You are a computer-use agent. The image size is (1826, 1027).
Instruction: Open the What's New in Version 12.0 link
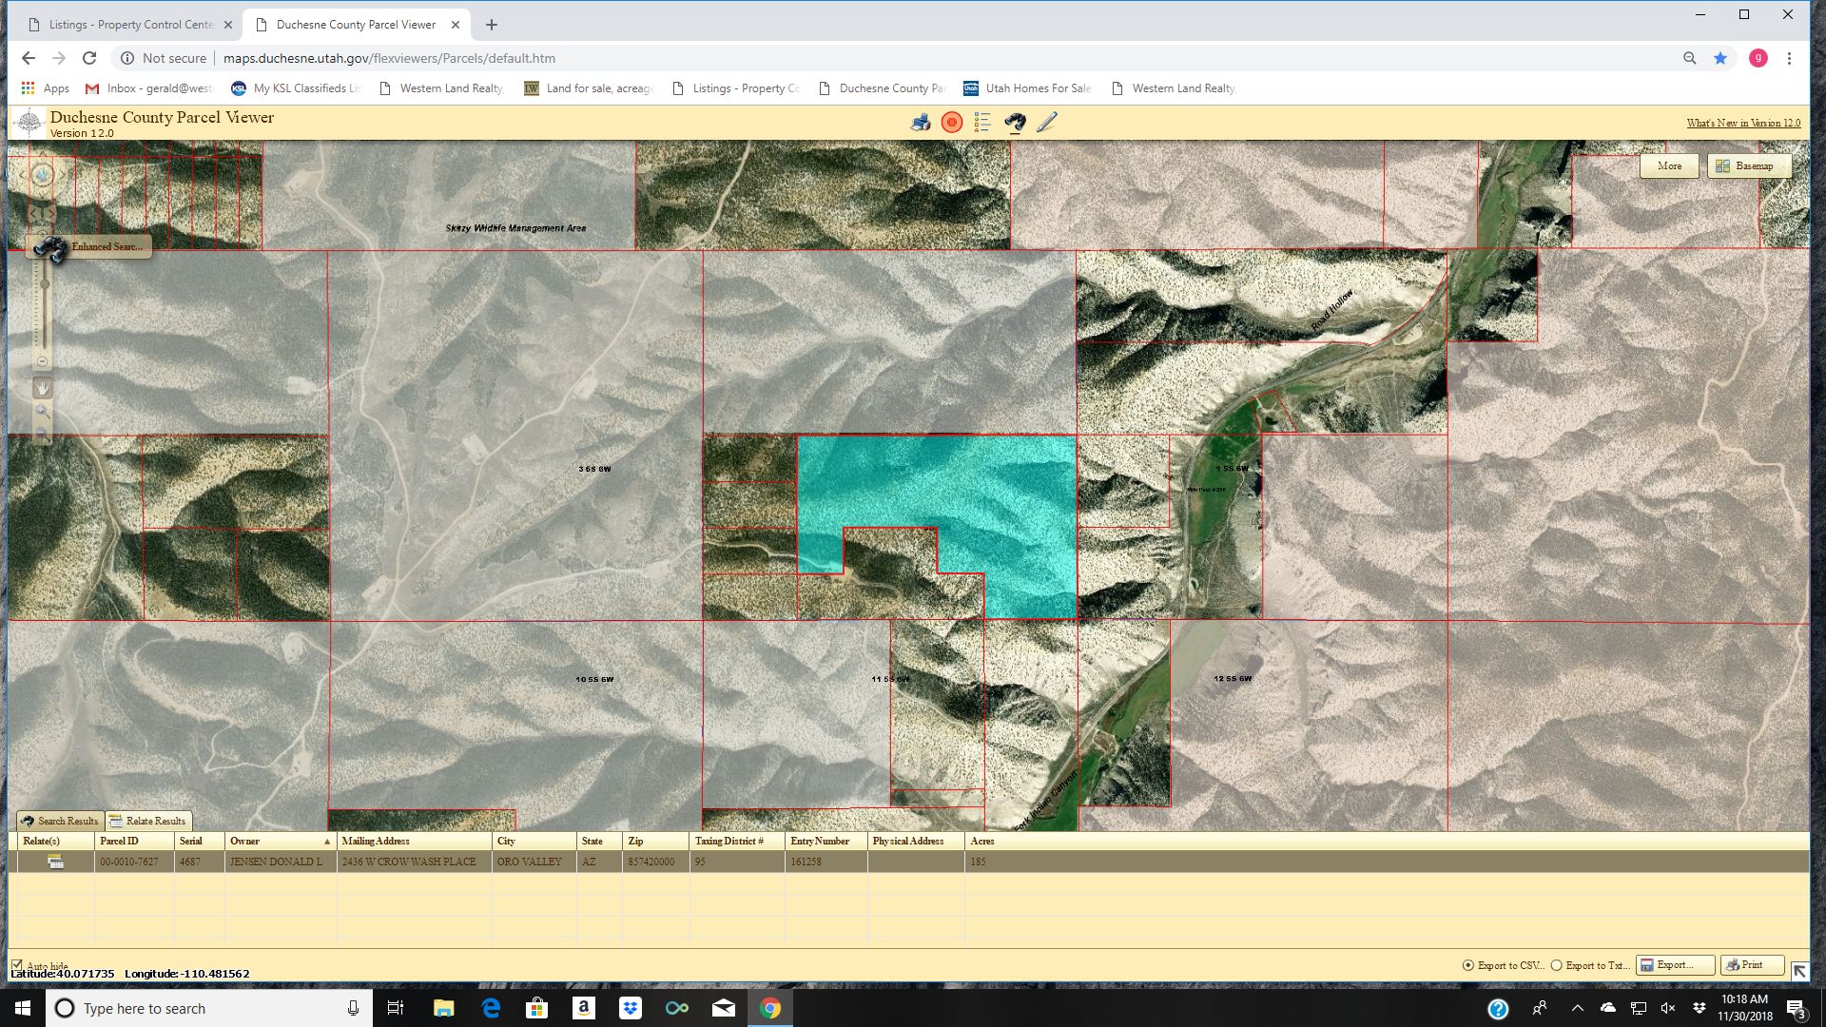click(1743, 123)
